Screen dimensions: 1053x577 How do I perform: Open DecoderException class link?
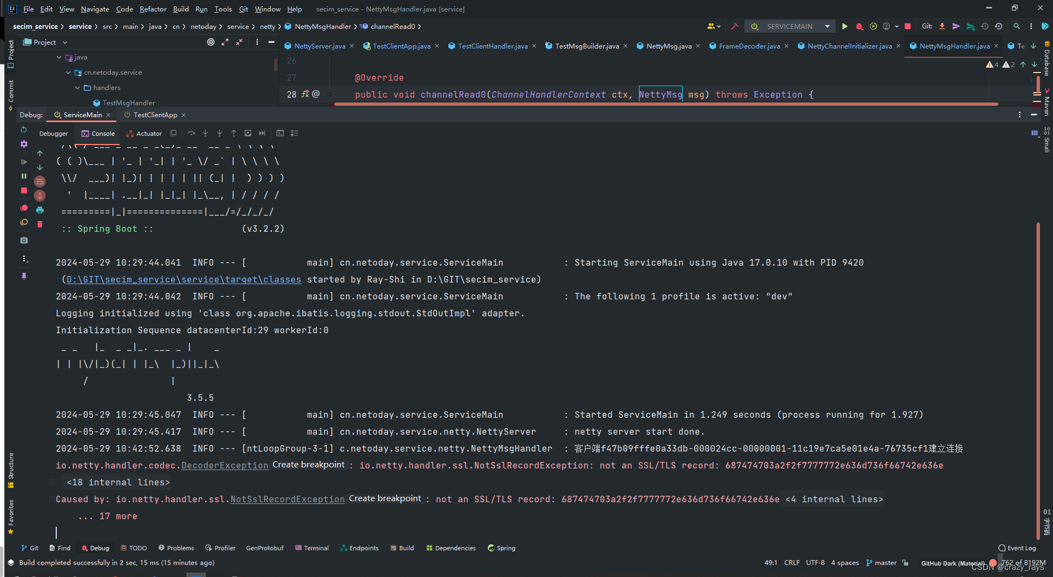click(x=224, y=466)
